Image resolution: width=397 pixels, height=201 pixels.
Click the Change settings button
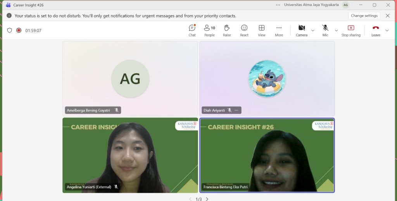point(364,16)
